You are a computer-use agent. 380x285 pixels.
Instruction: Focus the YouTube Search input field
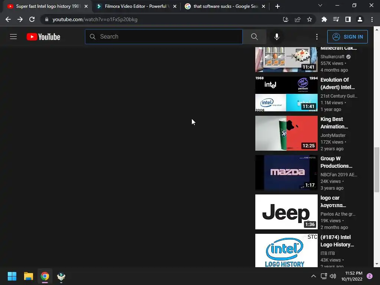coord(164,37)
